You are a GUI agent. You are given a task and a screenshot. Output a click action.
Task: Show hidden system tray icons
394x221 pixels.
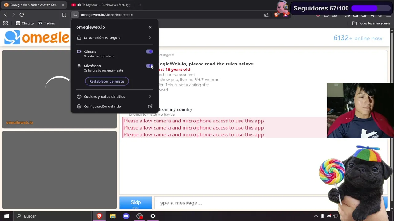pyautogui.click(x=316, y=216)
